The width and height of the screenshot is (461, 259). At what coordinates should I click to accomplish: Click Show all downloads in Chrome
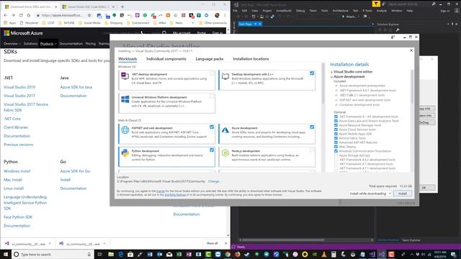(212, 243)
